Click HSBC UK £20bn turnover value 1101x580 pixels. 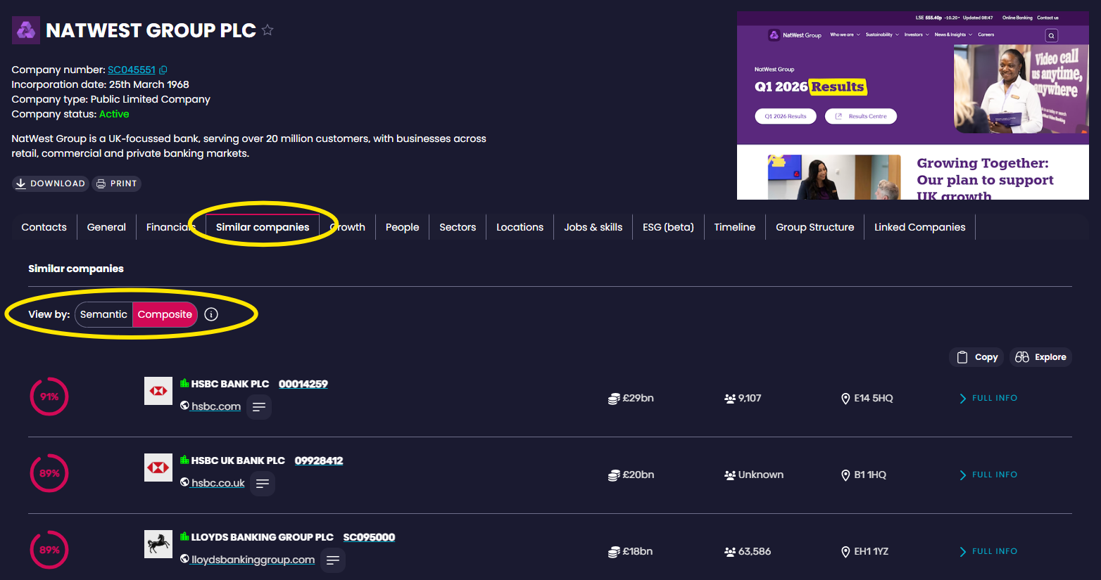631,475
